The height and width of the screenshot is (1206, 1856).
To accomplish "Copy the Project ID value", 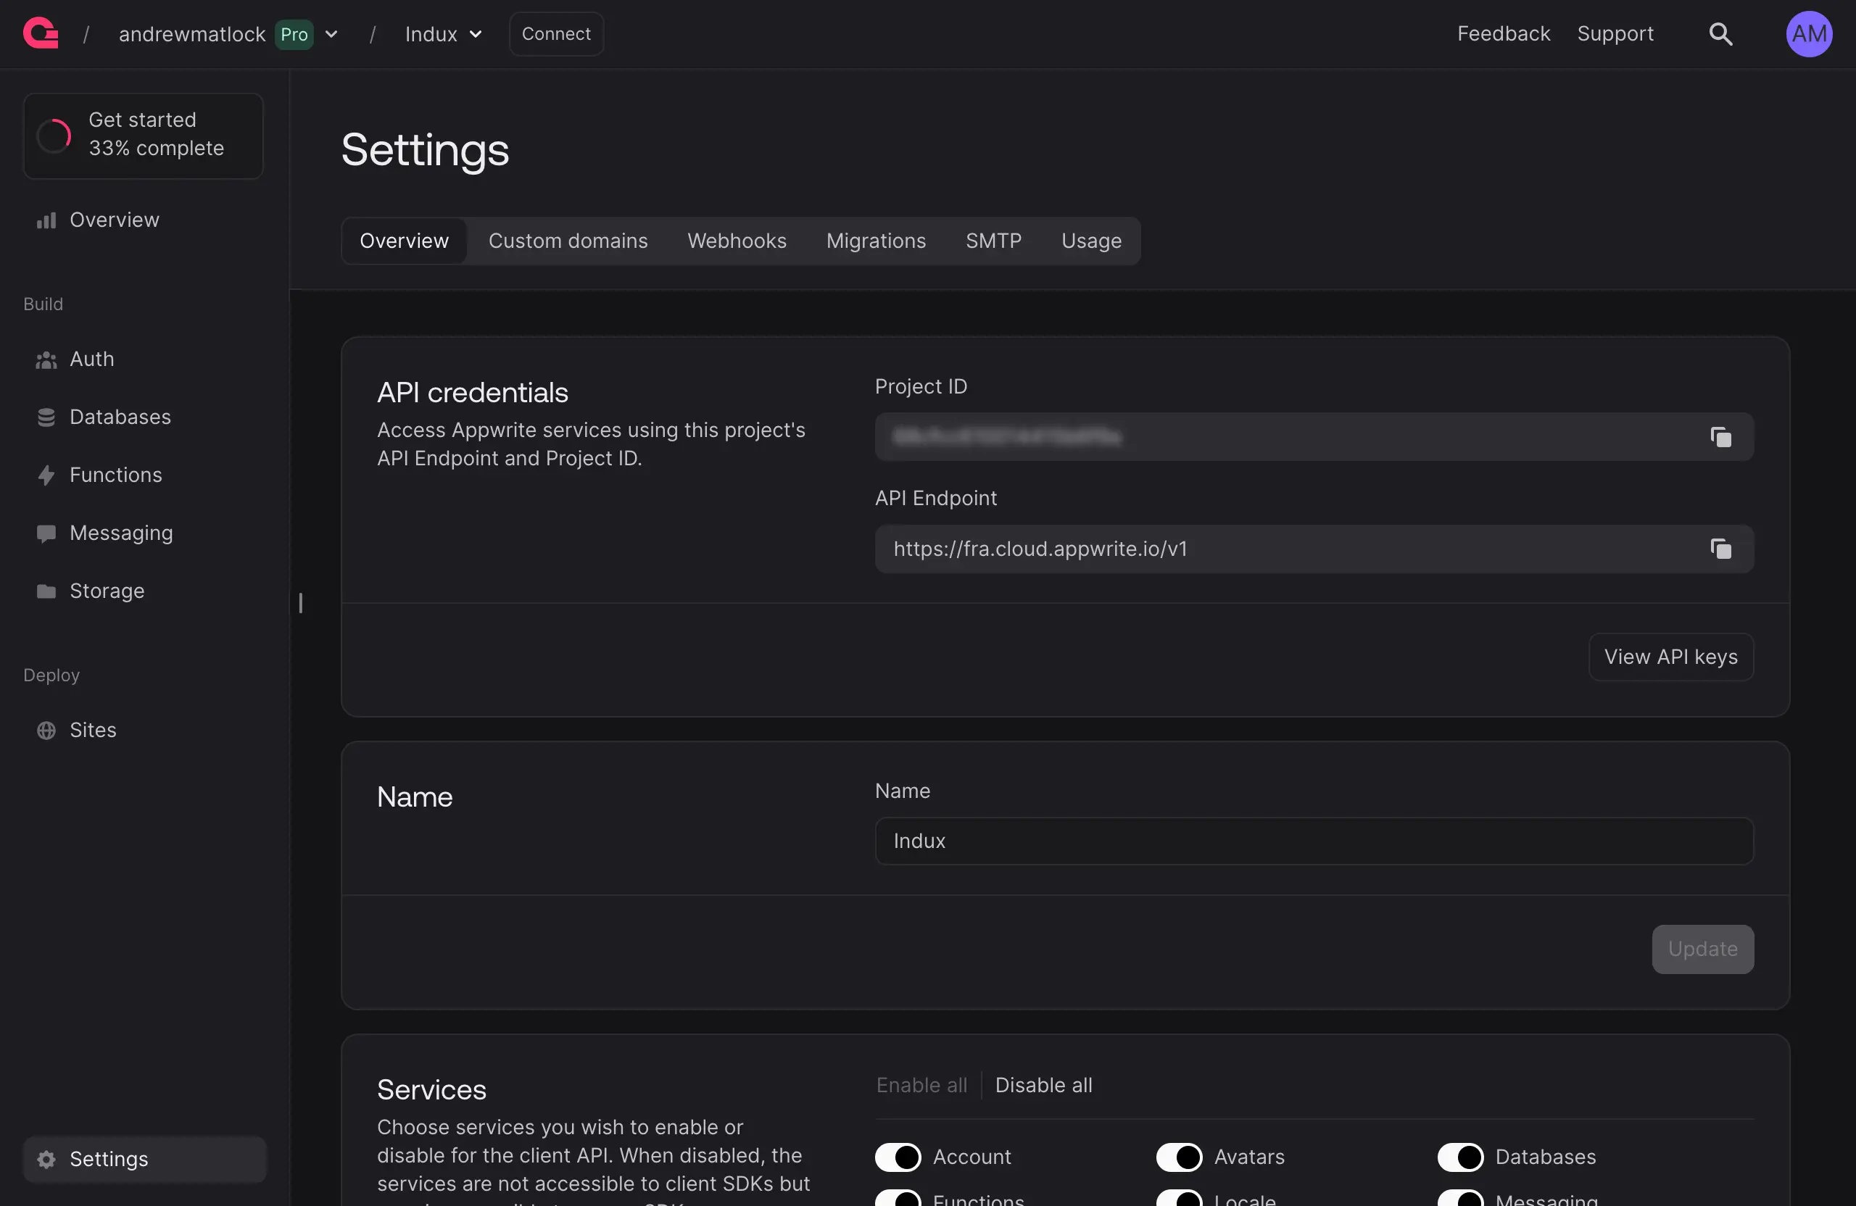I will (1720, 436).
